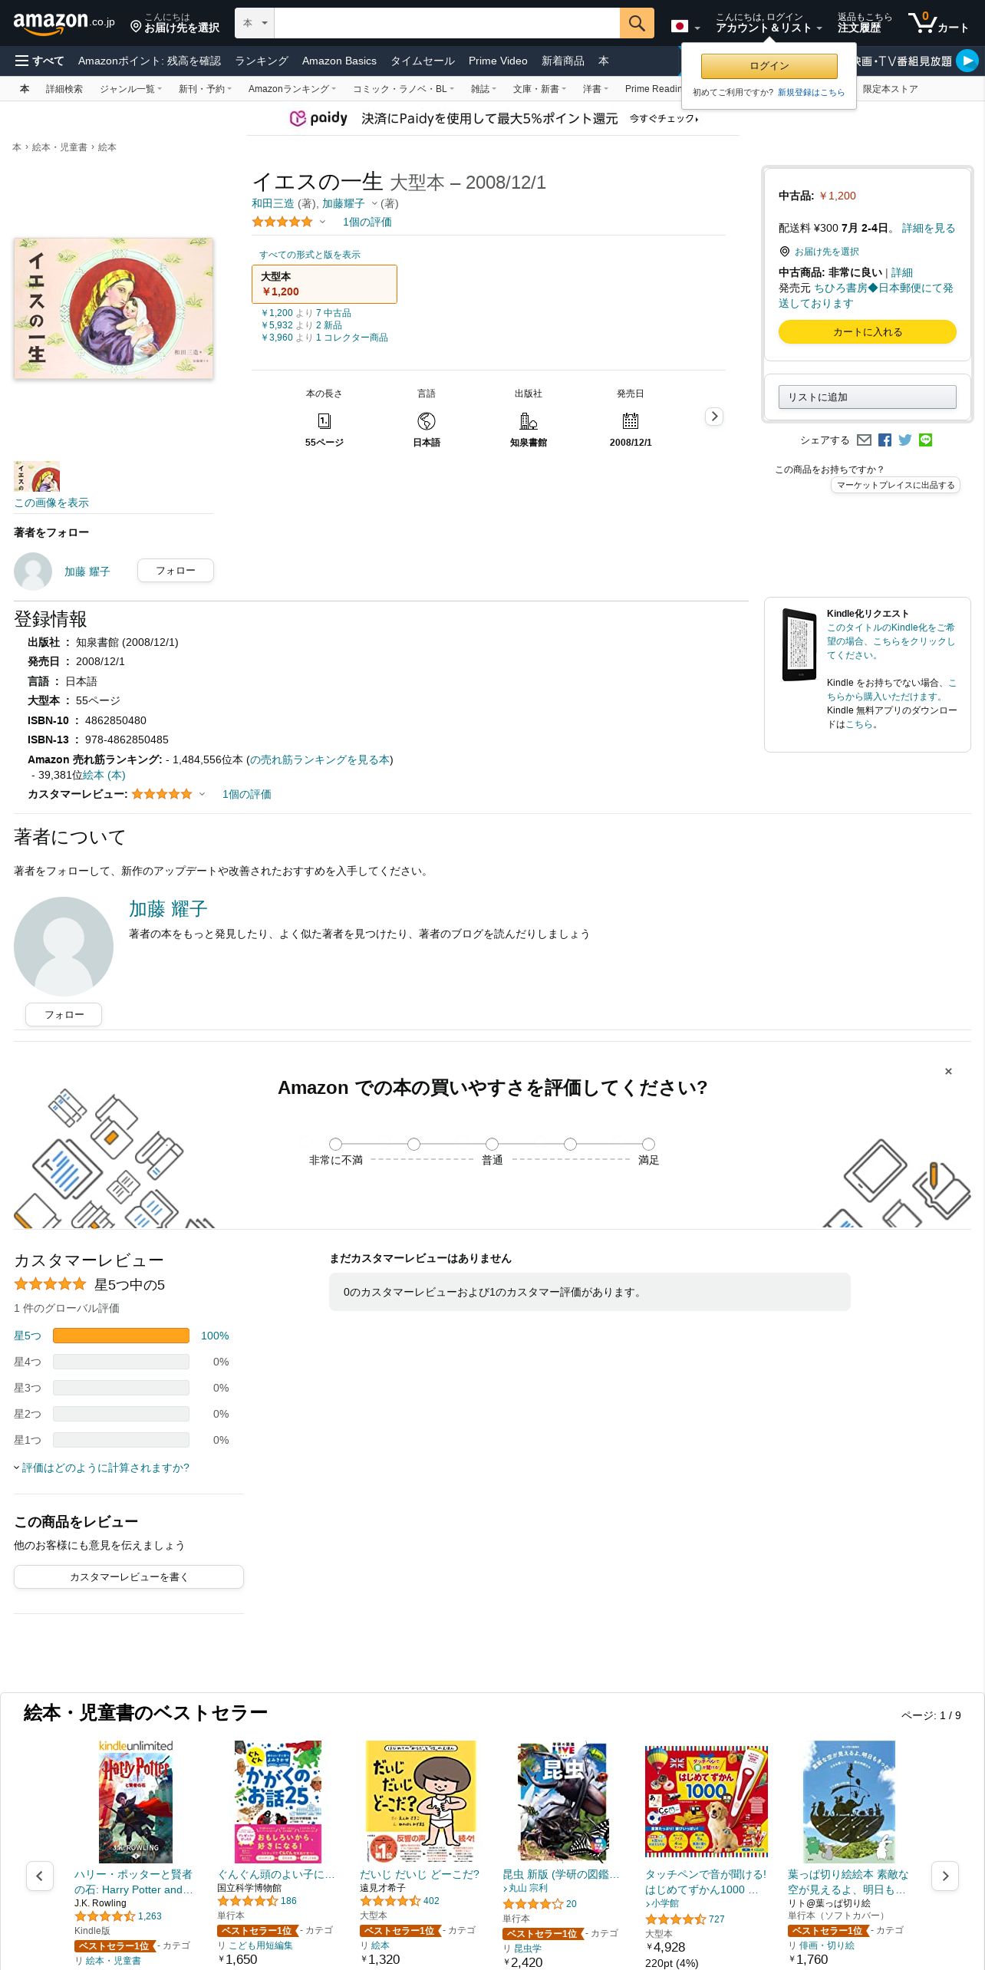Click the orange search magnifier button

[636, 23]
